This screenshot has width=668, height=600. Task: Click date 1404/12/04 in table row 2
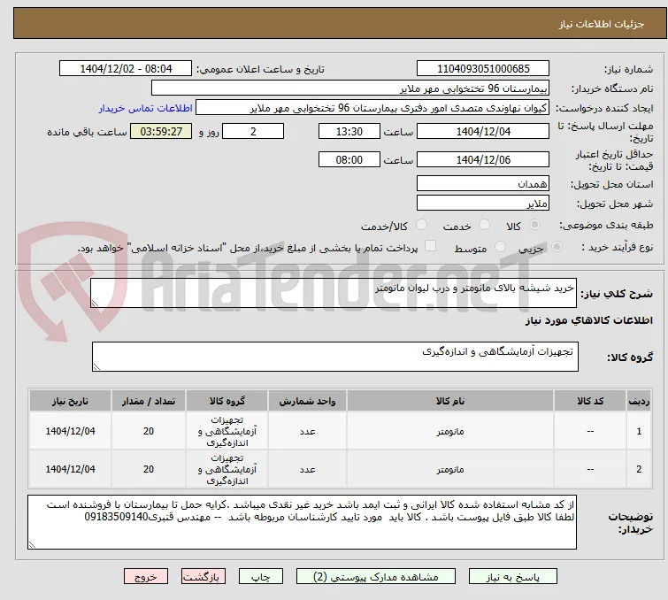70,469
